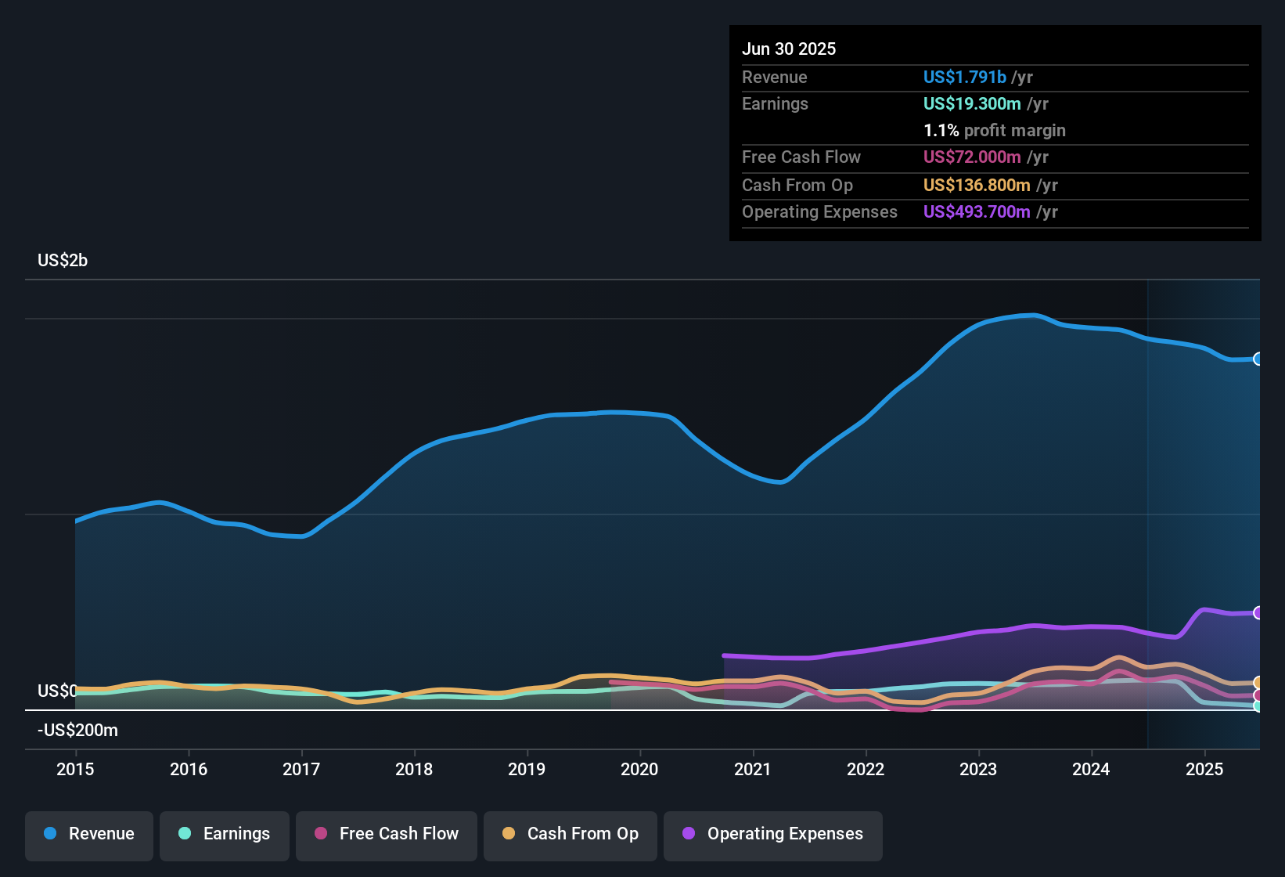The height and width of the screenshot is (877, 1285).
Task: Select the 2020 label on the x-axis
Action: tap(640, 770)
